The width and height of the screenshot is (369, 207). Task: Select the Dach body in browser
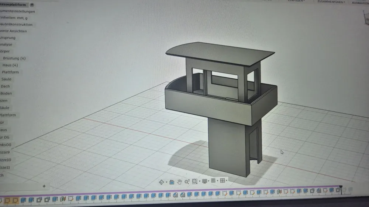[5, 86]
